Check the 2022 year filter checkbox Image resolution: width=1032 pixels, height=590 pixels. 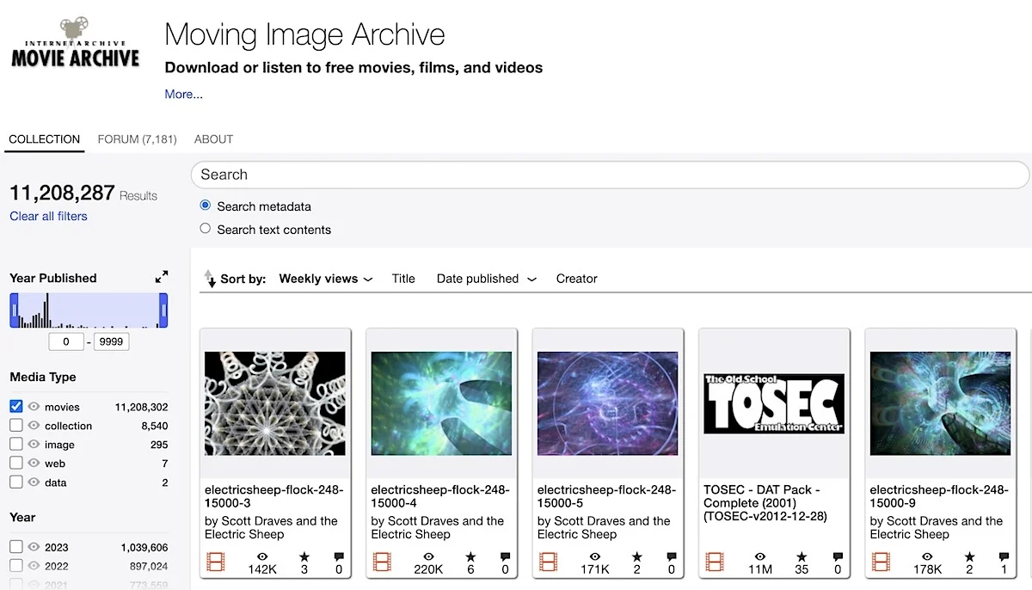[16, 565]
